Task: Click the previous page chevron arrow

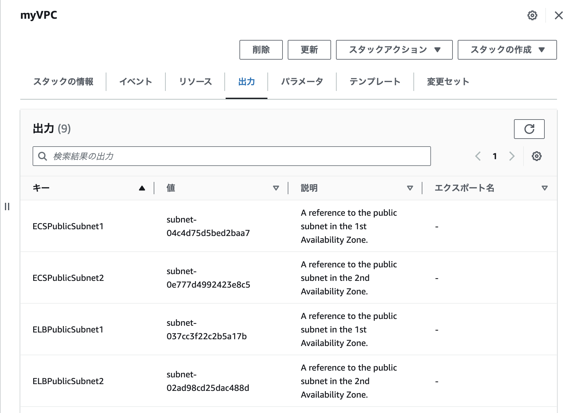Action: point(478,156)
